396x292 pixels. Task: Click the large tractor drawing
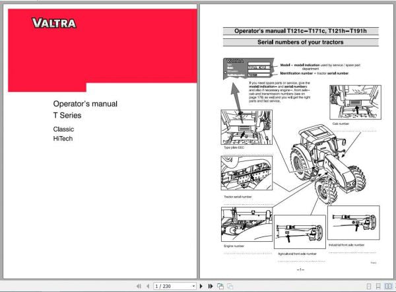tap(328, 164)
